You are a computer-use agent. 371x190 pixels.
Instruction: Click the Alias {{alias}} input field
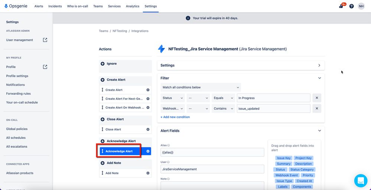pos(212,153)
